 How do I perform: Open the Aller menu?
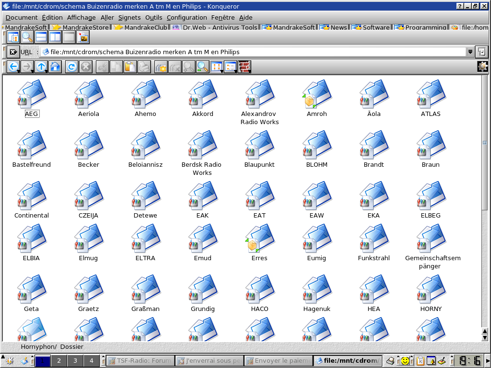coord(107,18)
